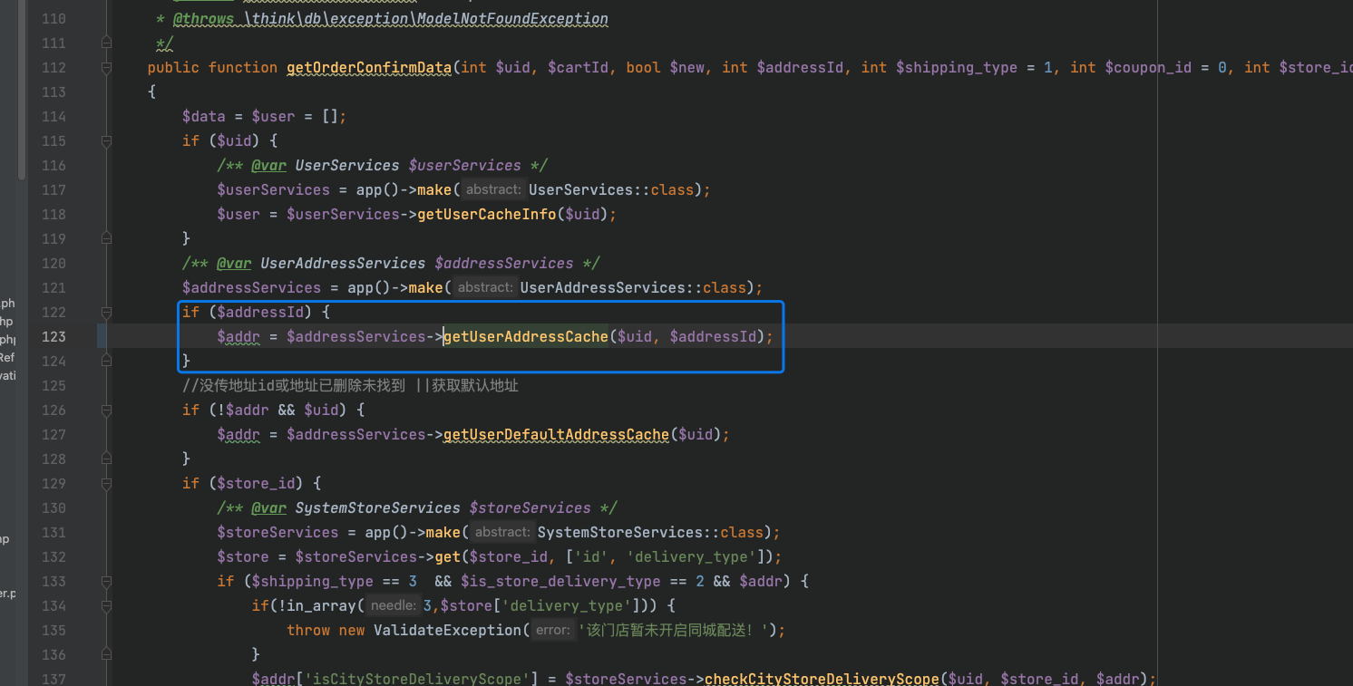Collapse the if ($store_id) block
Viewport: 1353px width, 686px height.
(x=107, y=484)
